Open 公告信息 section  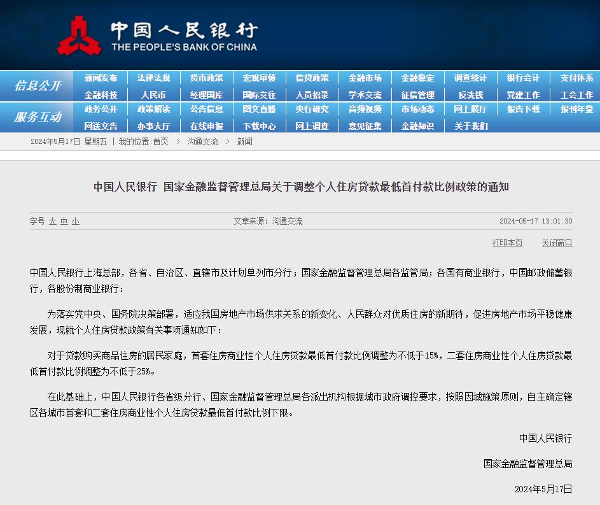pos(206,109)
